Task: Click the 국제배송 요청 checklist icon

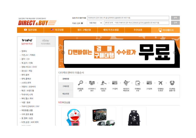Action: [138, 83]
